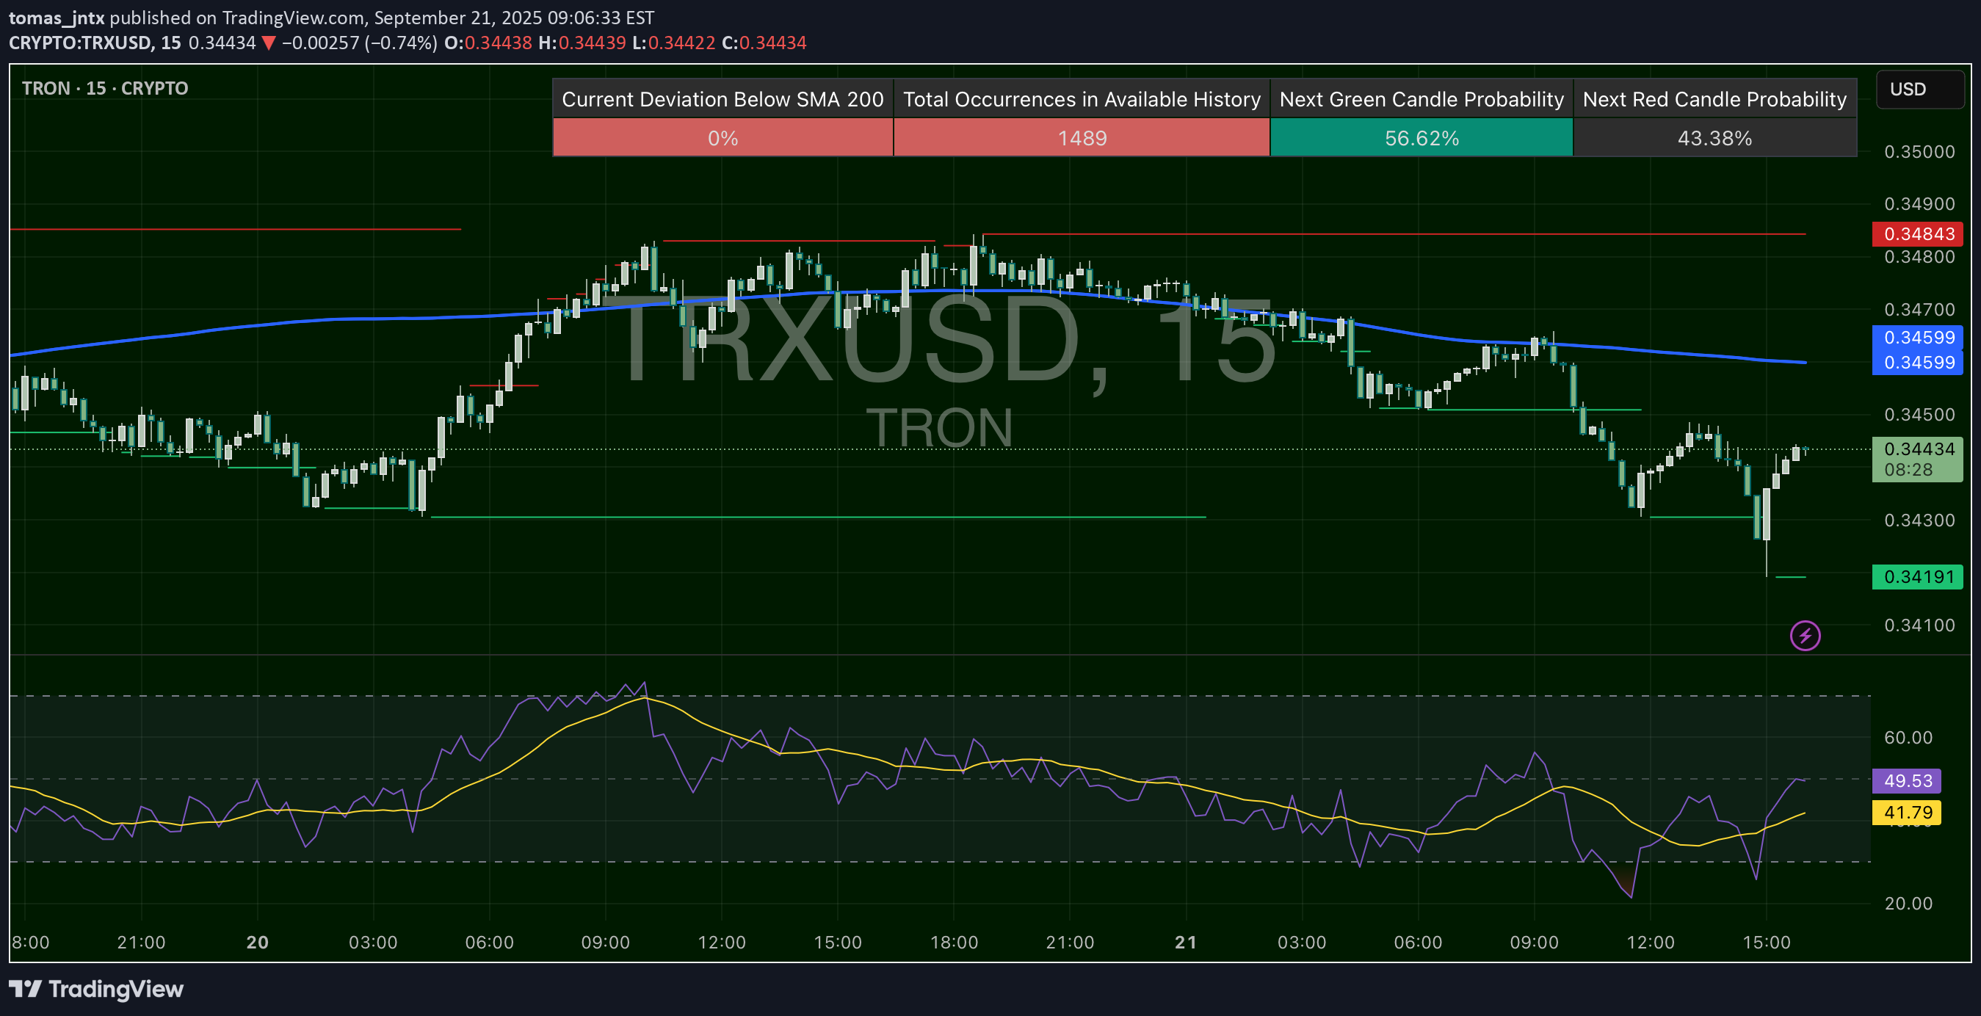Click the TRON · 15 · CRYPTO title
This screenshot has width=1981, height=1016.
coord(104,88)
